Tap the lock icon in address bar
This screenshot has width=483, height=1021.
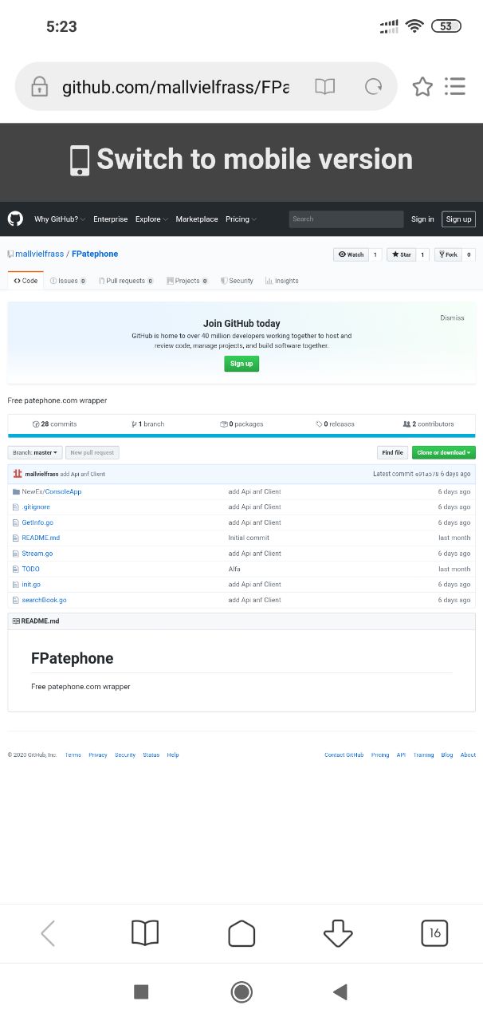tap(39, 87)
